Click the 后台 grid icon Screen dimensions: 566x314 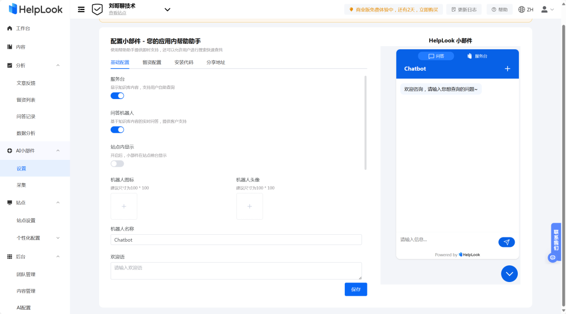click(10, 257)
